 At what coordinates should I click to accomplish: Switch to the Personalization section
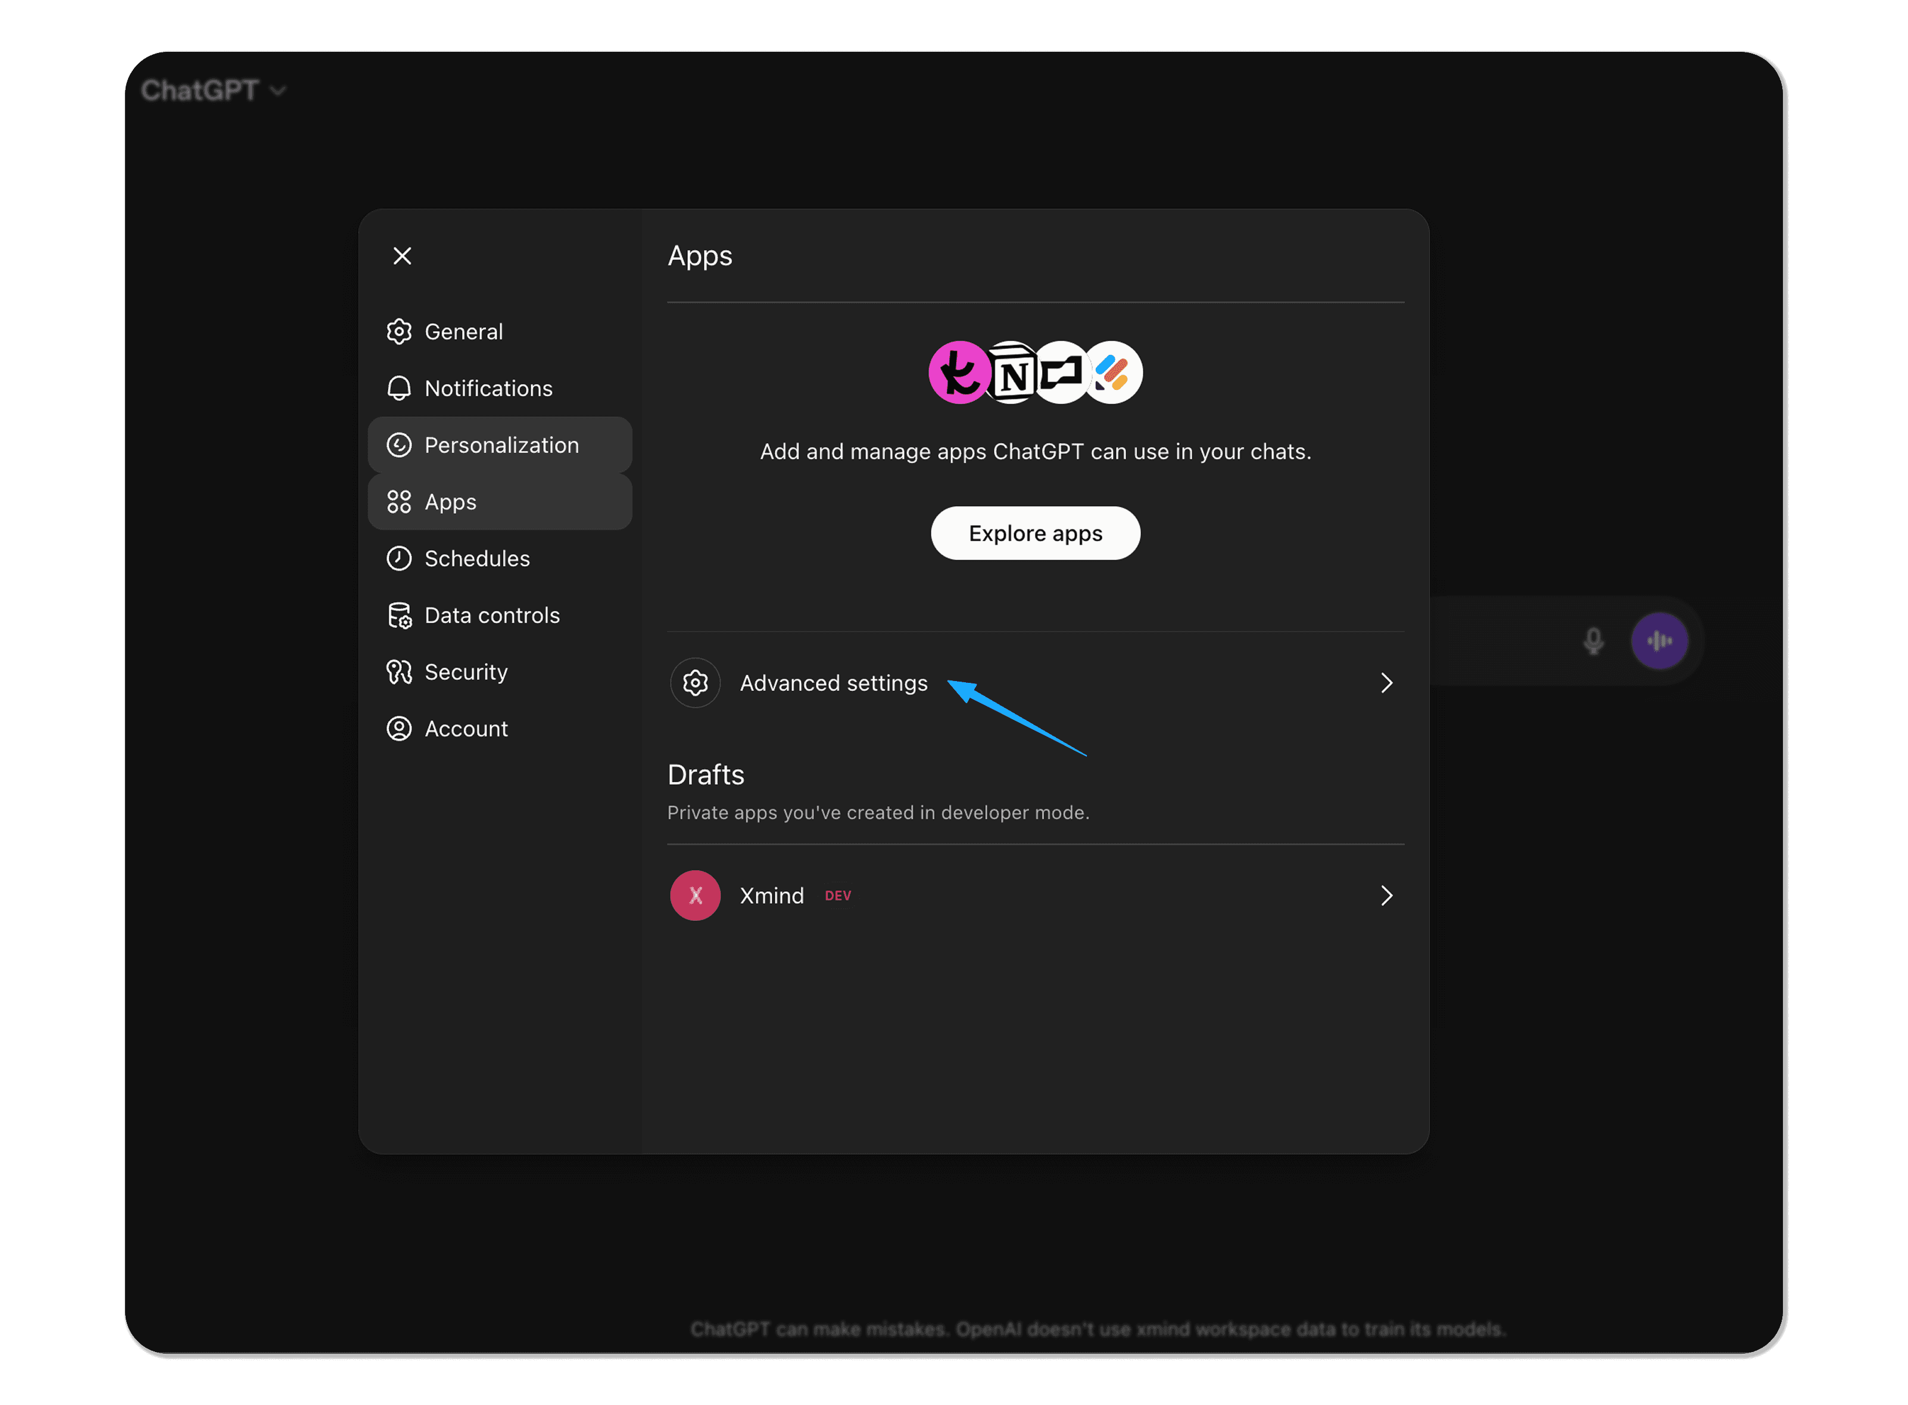501,444
